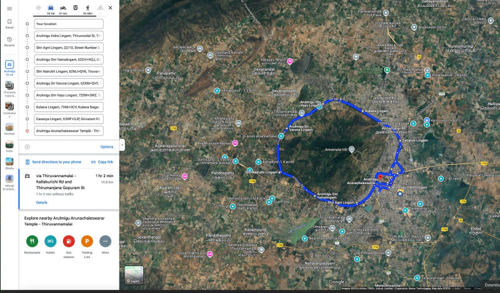The image size is (500, 293).
Task: Select the Shiva Shakthi Dasa pink lodging marker
Action: [210, 254]
